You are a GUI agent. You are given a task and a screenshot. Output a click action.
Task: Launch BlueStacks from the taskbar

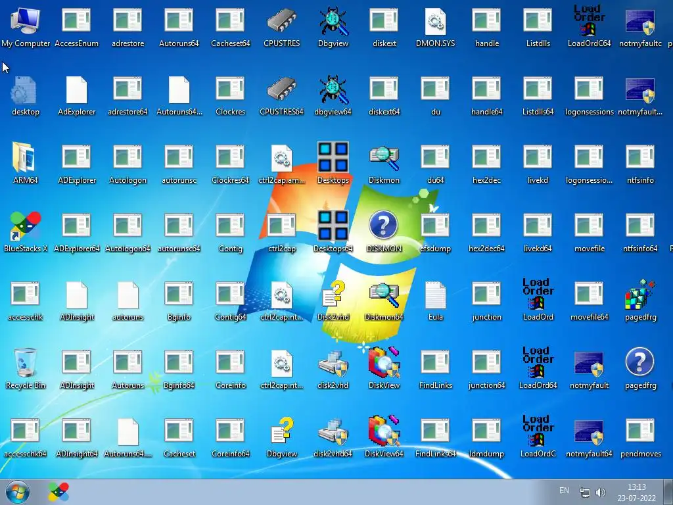point(58,492)
